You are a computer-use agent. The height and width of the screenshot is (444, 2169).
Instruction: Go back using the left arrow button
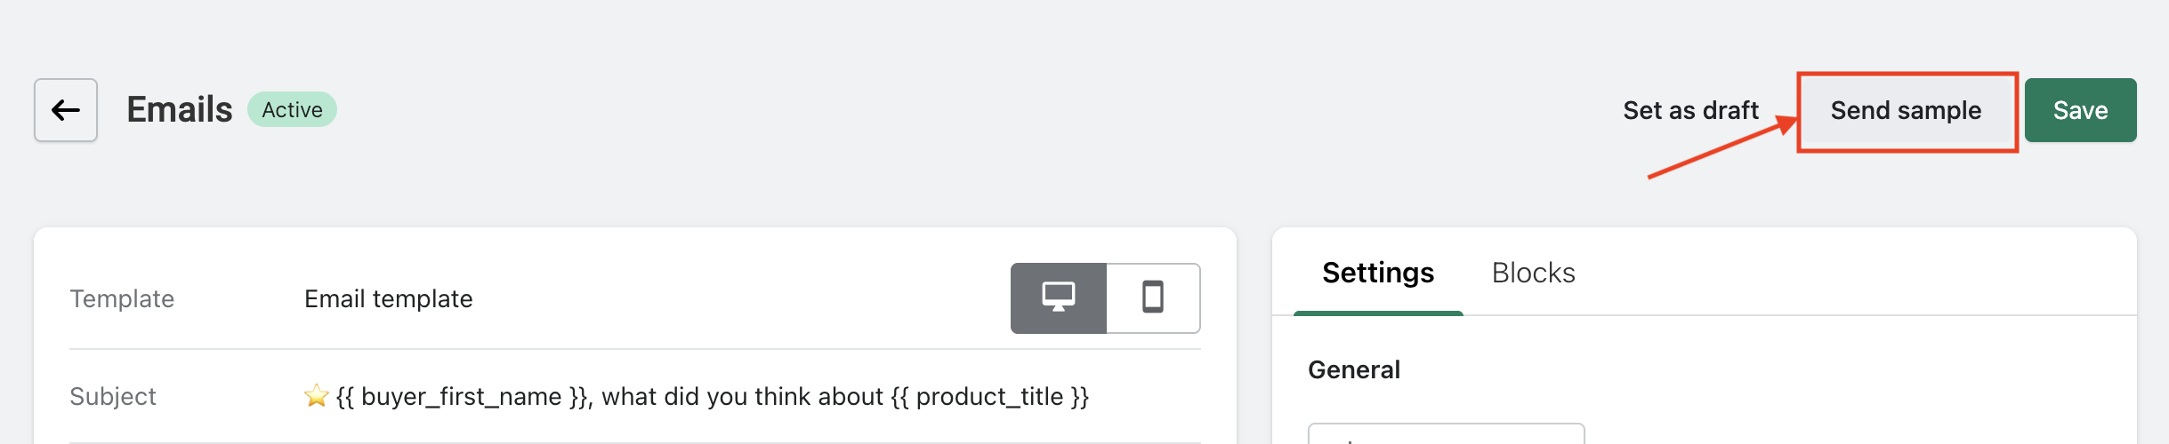(66, 110)
